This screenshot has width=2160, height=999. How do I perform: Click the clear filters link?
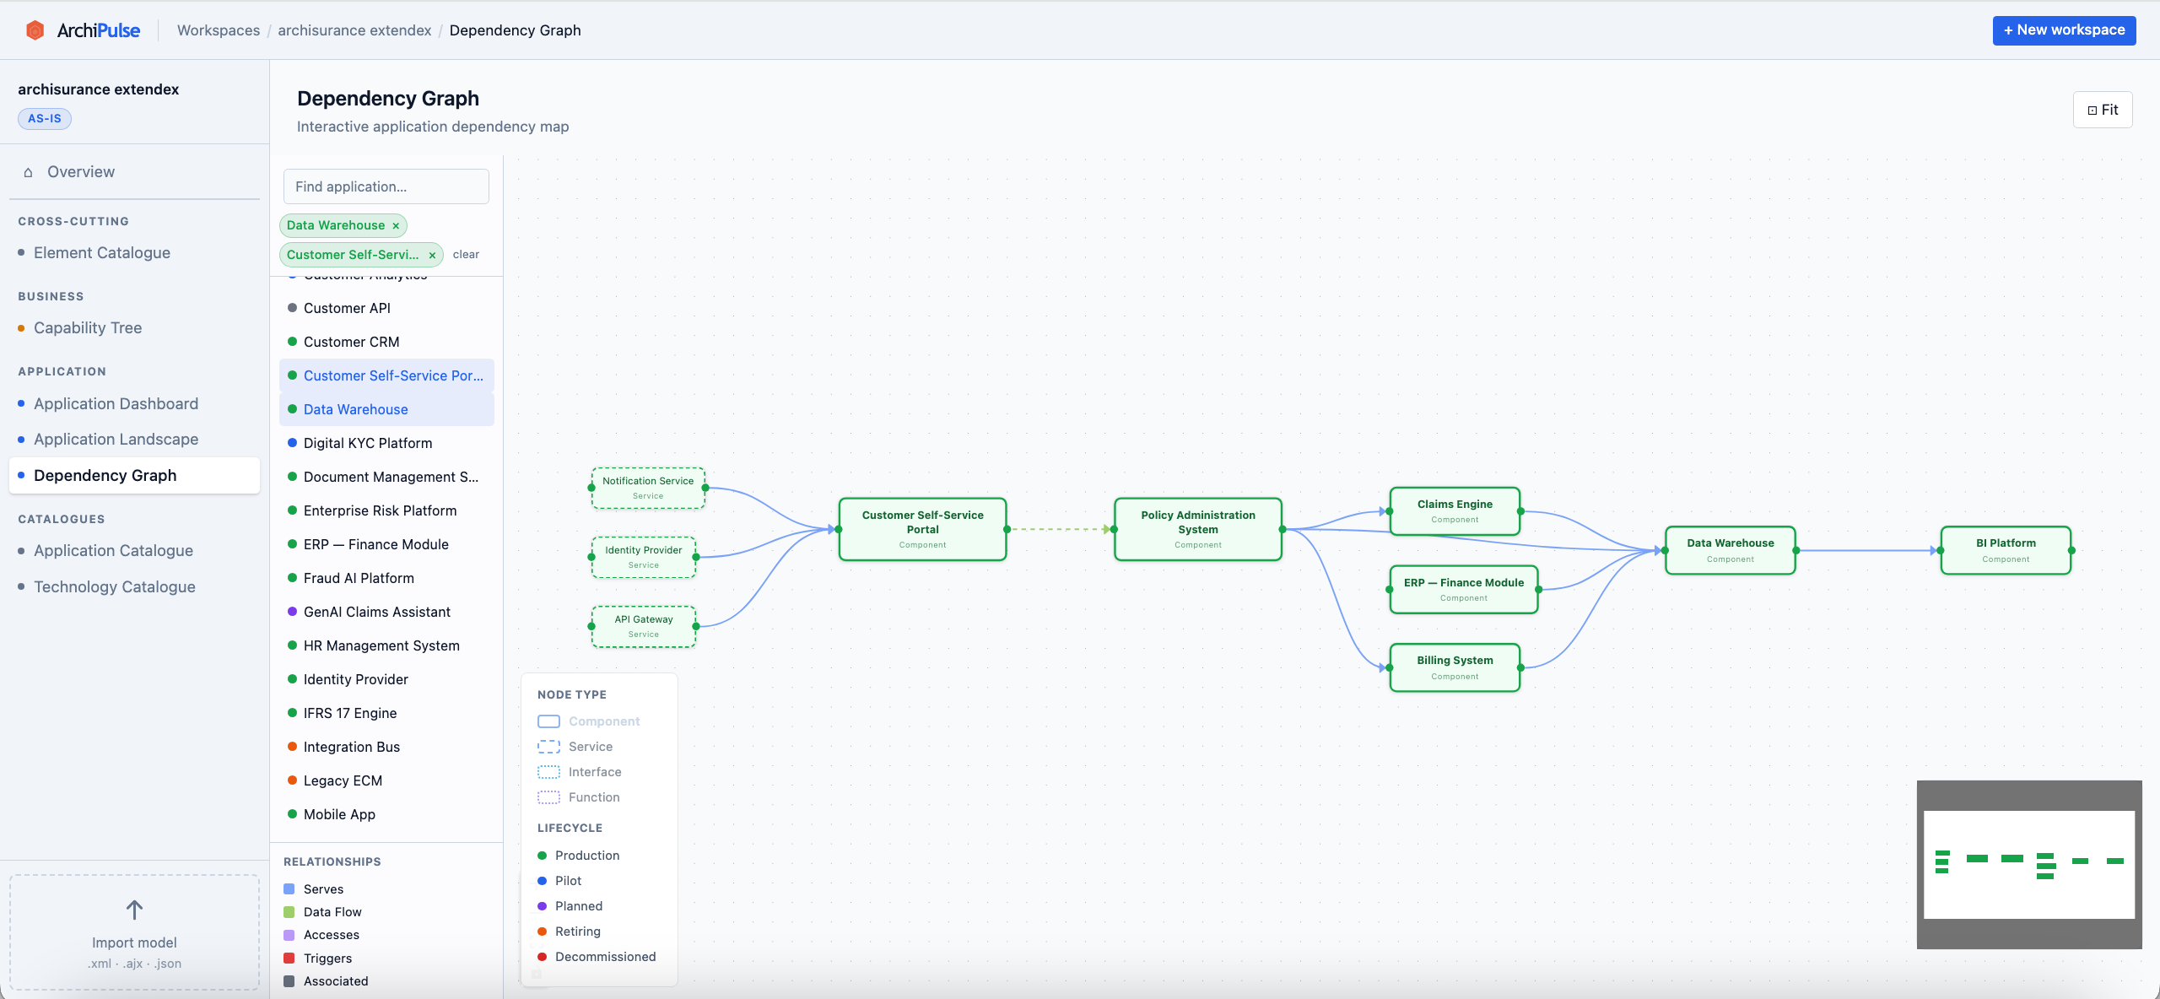466,254
